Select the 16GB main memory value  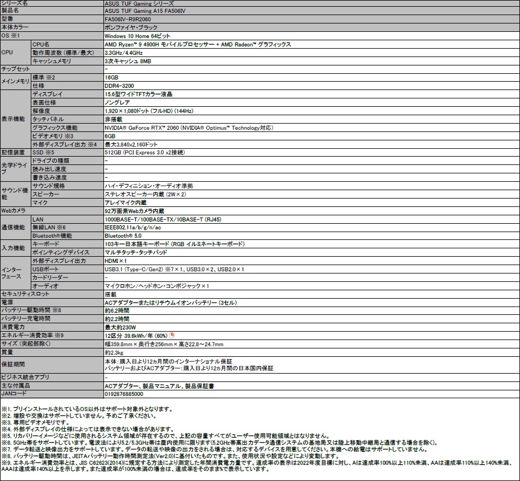(111, 78)
